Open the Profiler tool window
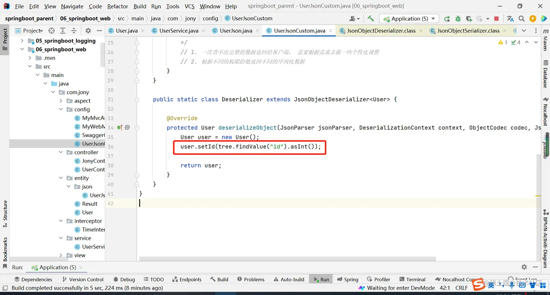 (x=378, y=279)
